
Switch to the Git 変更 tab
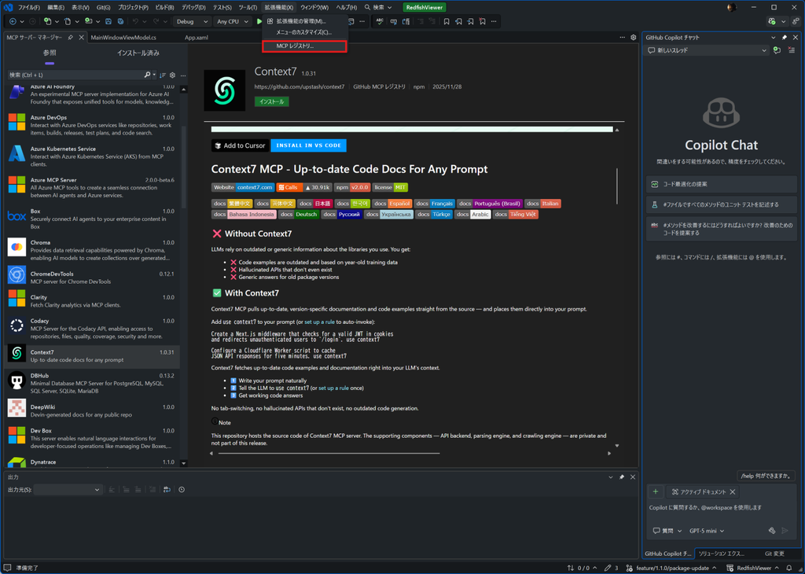pos(774,554)
